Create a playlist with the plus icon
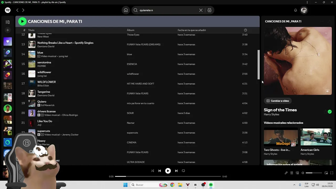 pyautogui.click(x=8, y=30)
